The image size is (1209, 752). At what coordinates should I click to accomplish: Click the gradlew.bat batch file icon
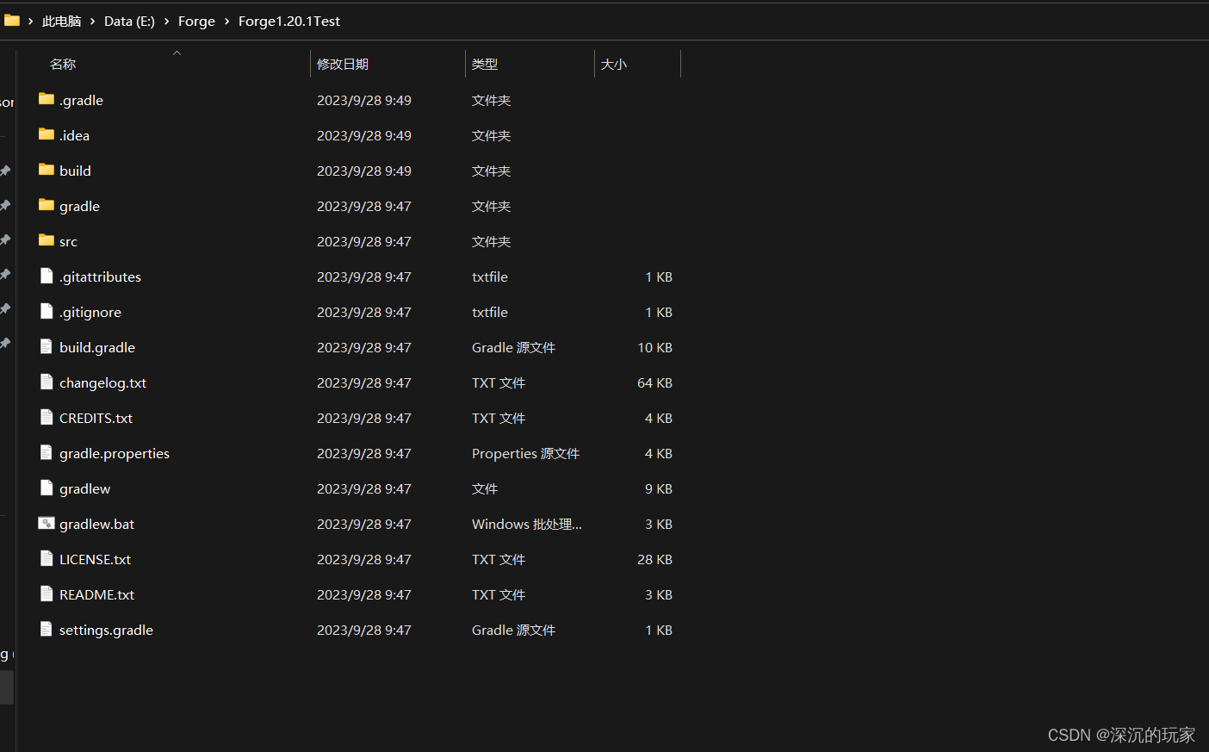(46, 523)
